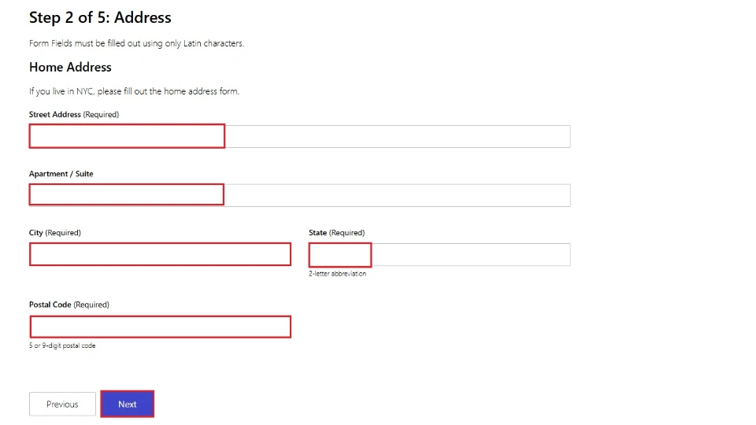
Task: Select the City input field
Action: [160, 254]
